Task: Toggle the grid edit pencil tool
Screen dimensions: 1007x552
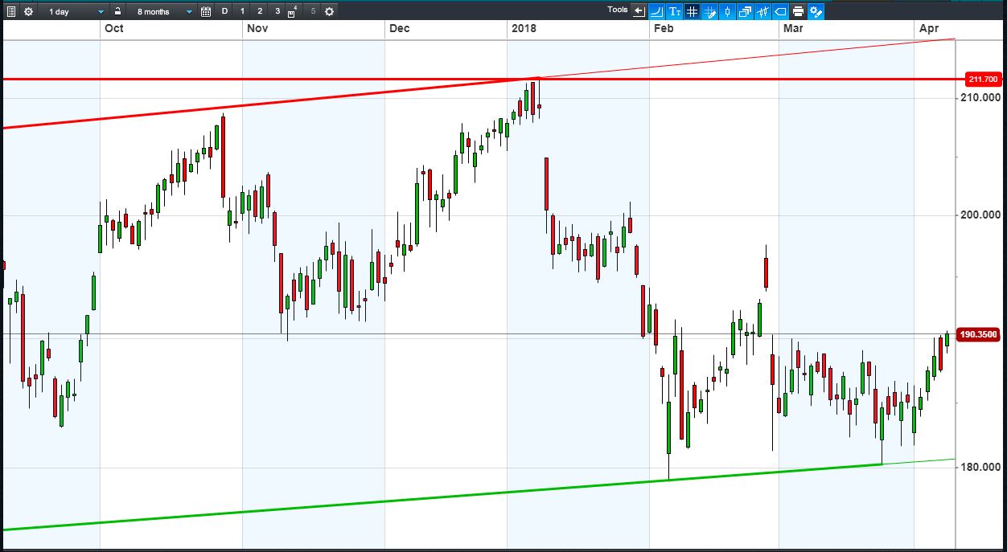Action: 709,11
